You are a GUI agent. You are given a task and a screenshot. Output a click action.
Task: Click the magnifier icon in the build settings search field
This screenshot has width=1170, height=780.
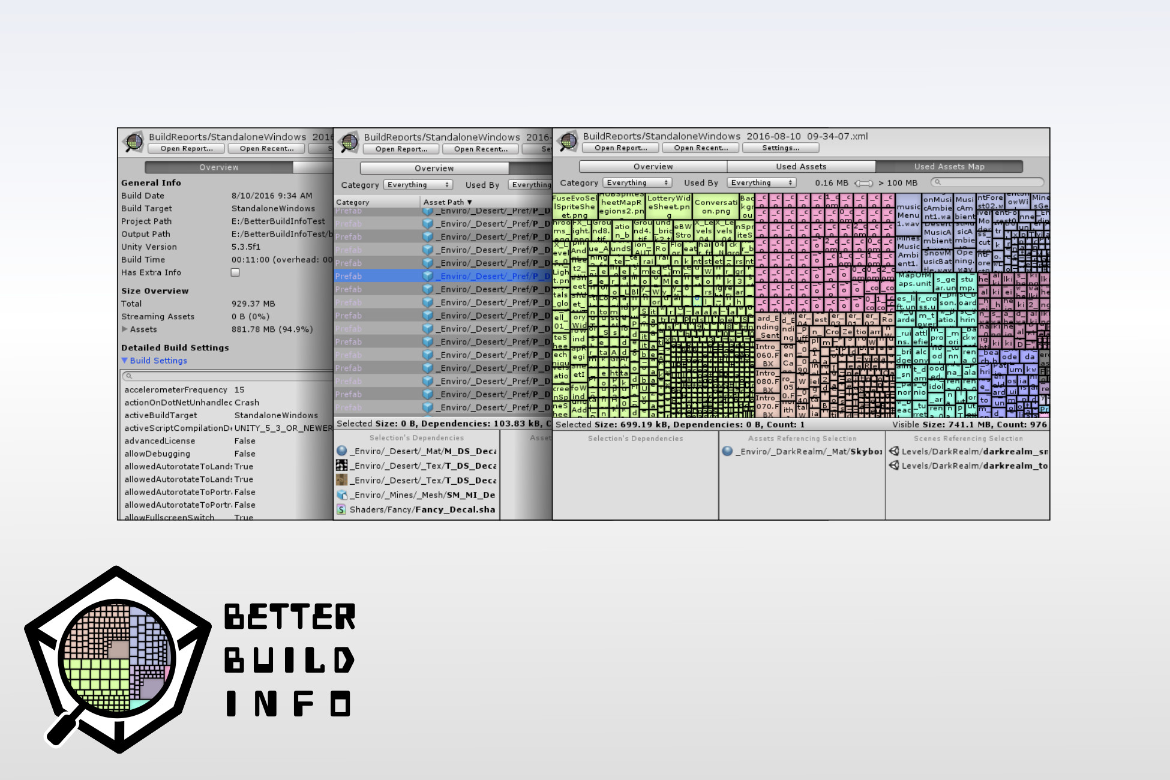129,376
